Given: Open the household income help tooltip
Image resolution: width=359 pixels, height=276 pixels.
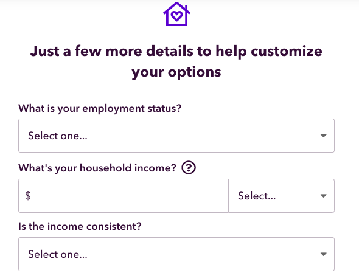Looking at the screenshot, I should pyautogui.click(x=189, y=168).
